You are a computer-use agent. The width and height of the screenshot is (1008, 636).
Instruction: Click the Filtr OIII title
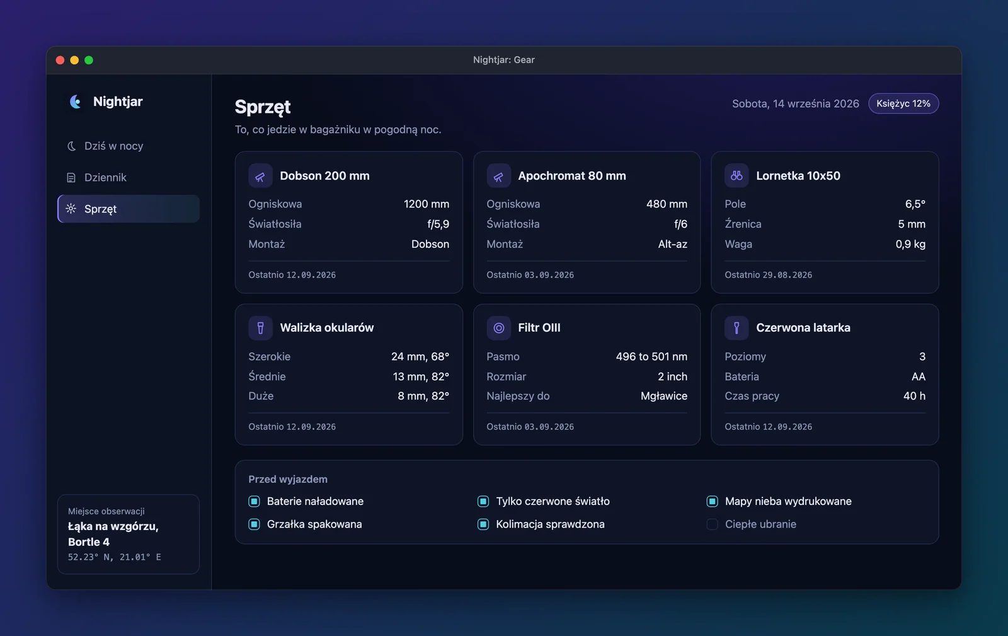coord(539,328)
